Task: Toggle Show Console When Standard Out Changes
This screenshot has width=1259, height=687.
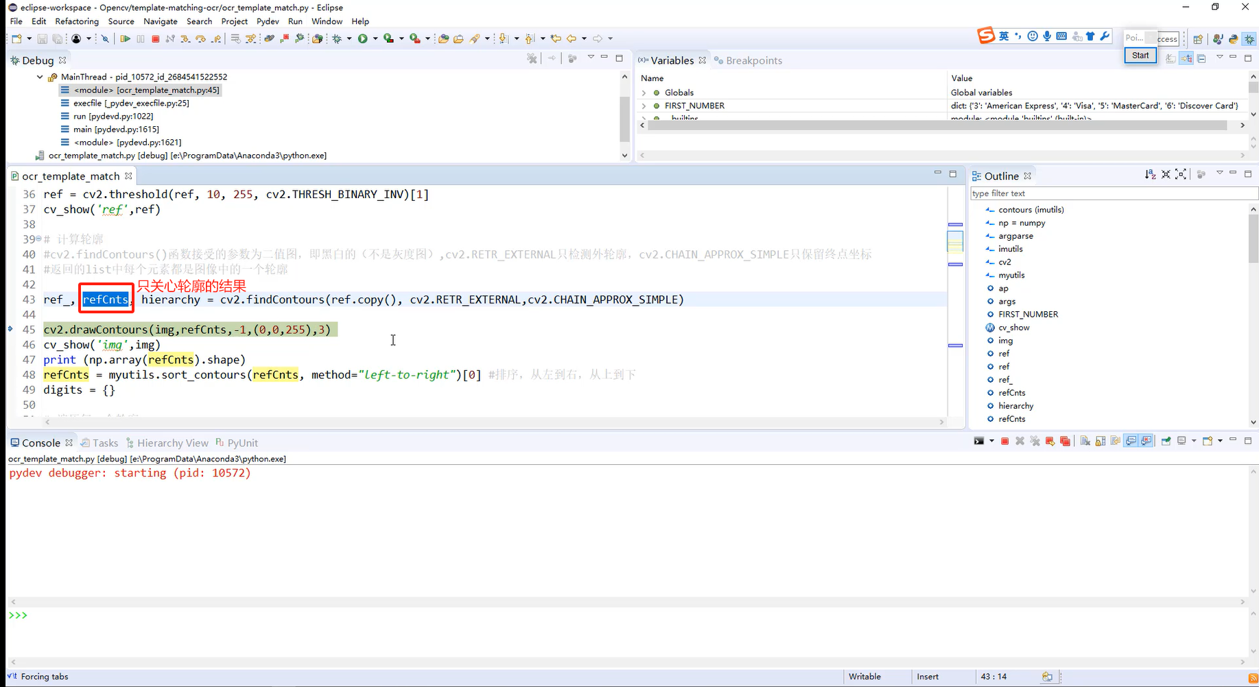Action: [1131, 441]
